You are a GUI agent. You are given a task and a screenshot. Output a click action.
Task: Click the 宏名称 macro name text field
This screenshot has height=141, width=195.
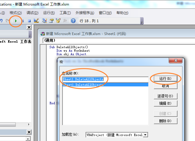click(105, 79)
